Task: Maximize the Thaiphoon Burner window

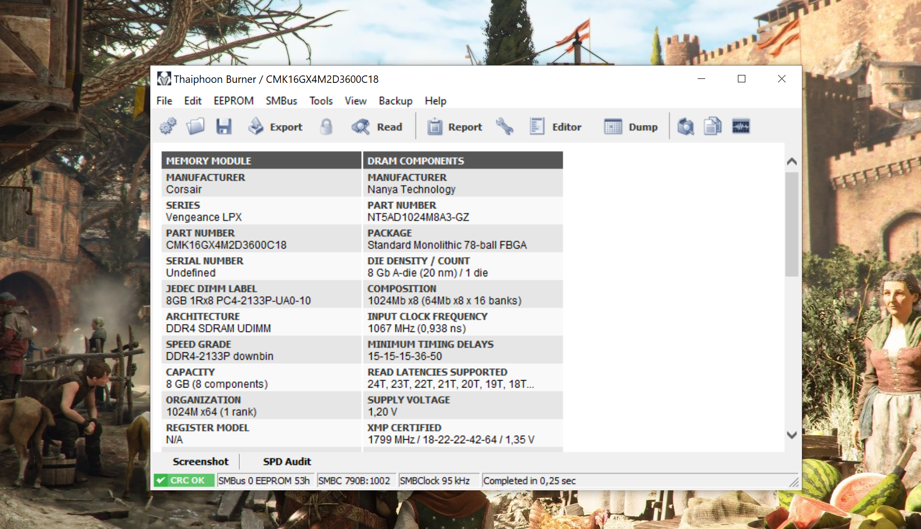Action: point(741,79)
